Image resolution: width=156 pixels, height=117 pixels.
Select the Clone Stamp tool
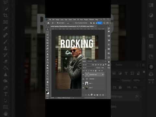click(x=47, y=54)
